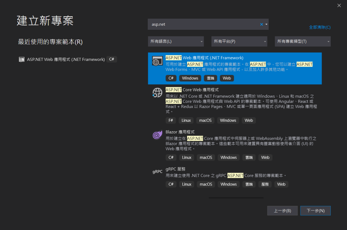Click the C# tag on Blazor template
This screenshot has width=347, height=230.
pos(171,158)
